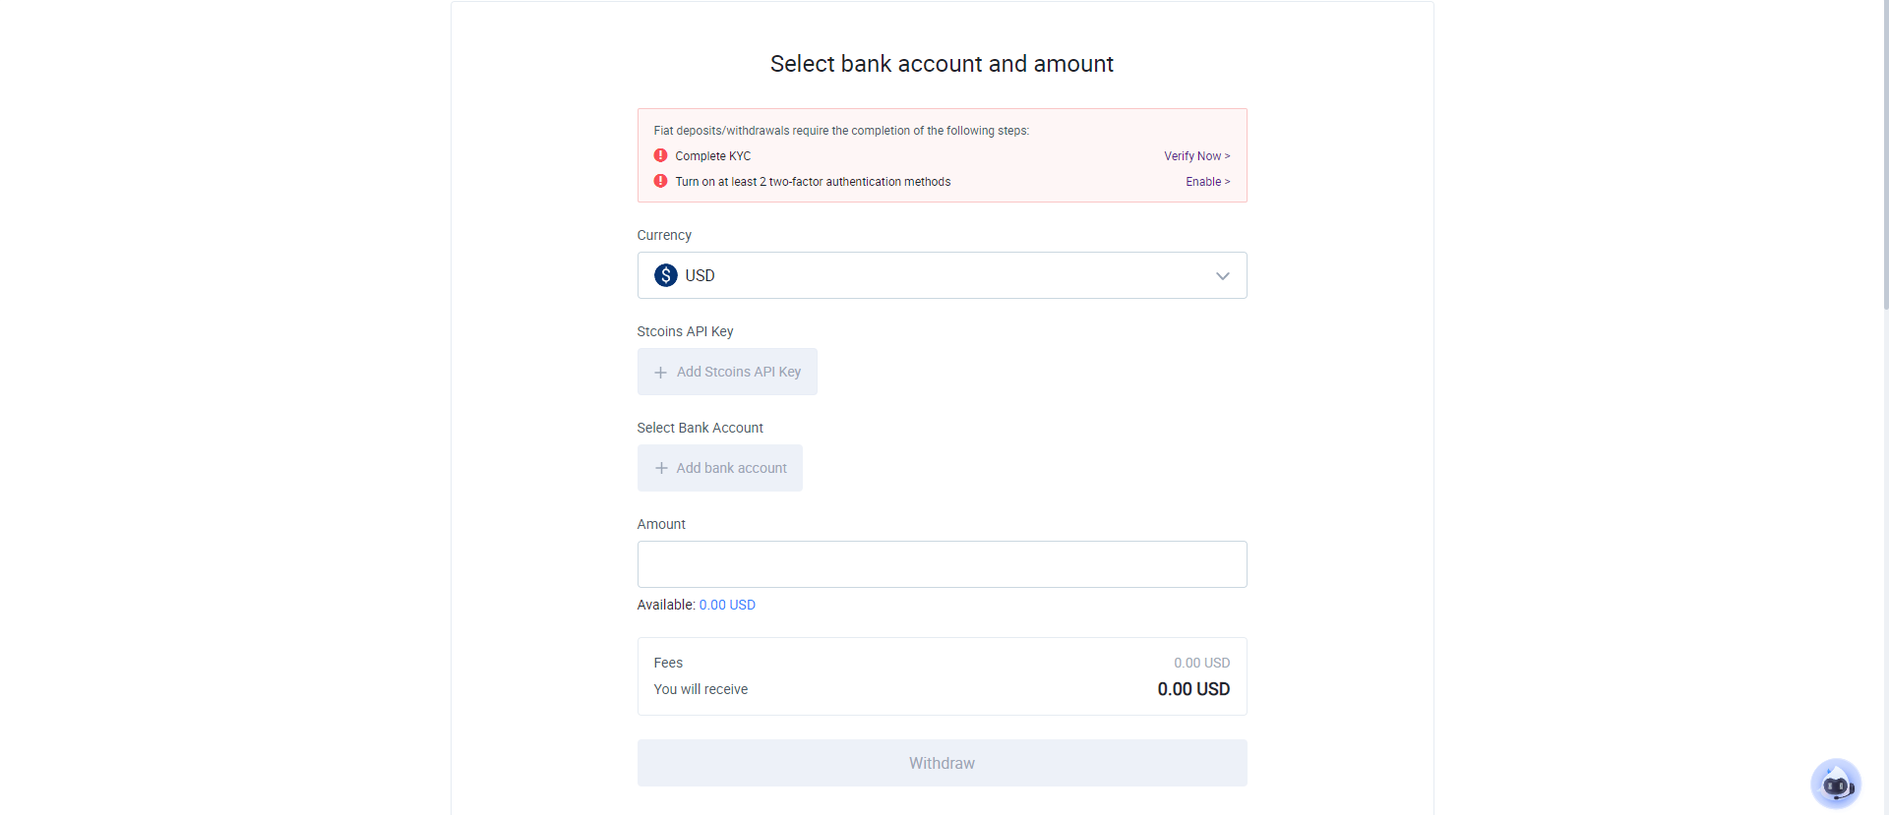Viewport: 1889px width, 815px height.
Task: Open the USD currency selector
Action: tap(942, 275)
